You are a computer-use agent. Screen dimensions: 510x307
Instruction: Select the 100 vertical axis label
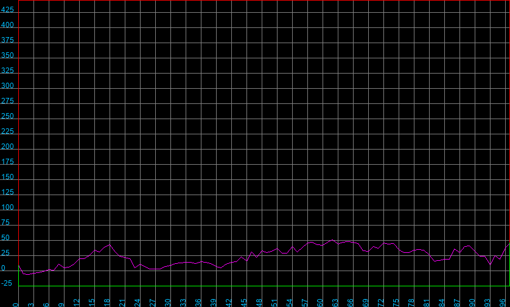point(7,207)
